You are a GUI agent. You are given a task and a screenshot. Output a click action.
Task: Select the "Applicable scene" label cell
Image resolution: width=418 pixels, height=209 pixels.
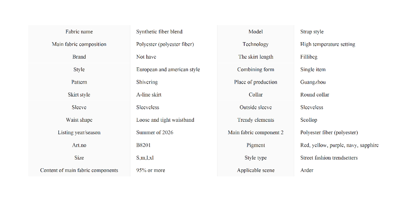[x=256, y=170]
